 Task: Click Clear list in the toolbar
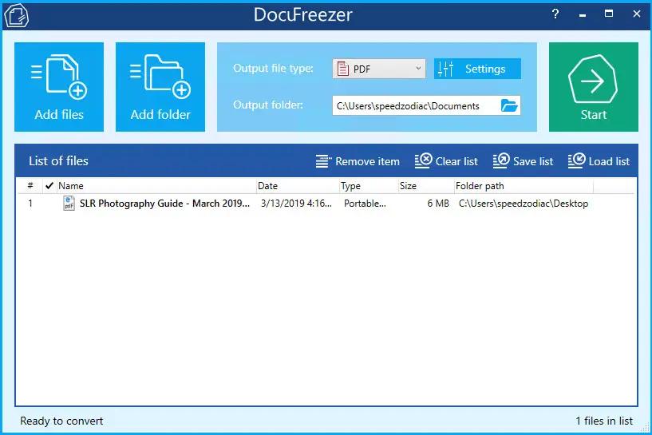point(446,161)
